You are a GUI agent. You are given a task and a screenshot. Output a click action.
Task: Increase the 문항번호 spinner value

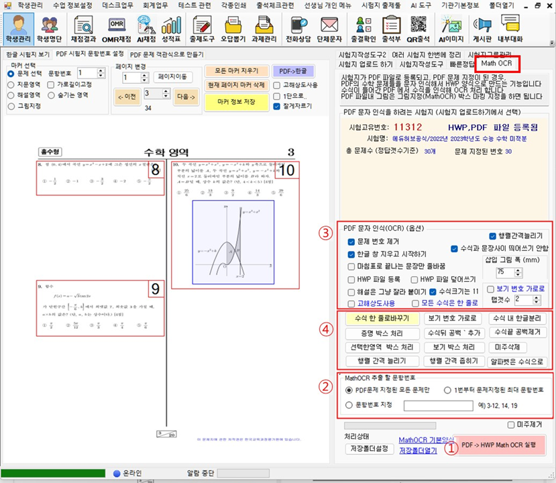point(101,70)
